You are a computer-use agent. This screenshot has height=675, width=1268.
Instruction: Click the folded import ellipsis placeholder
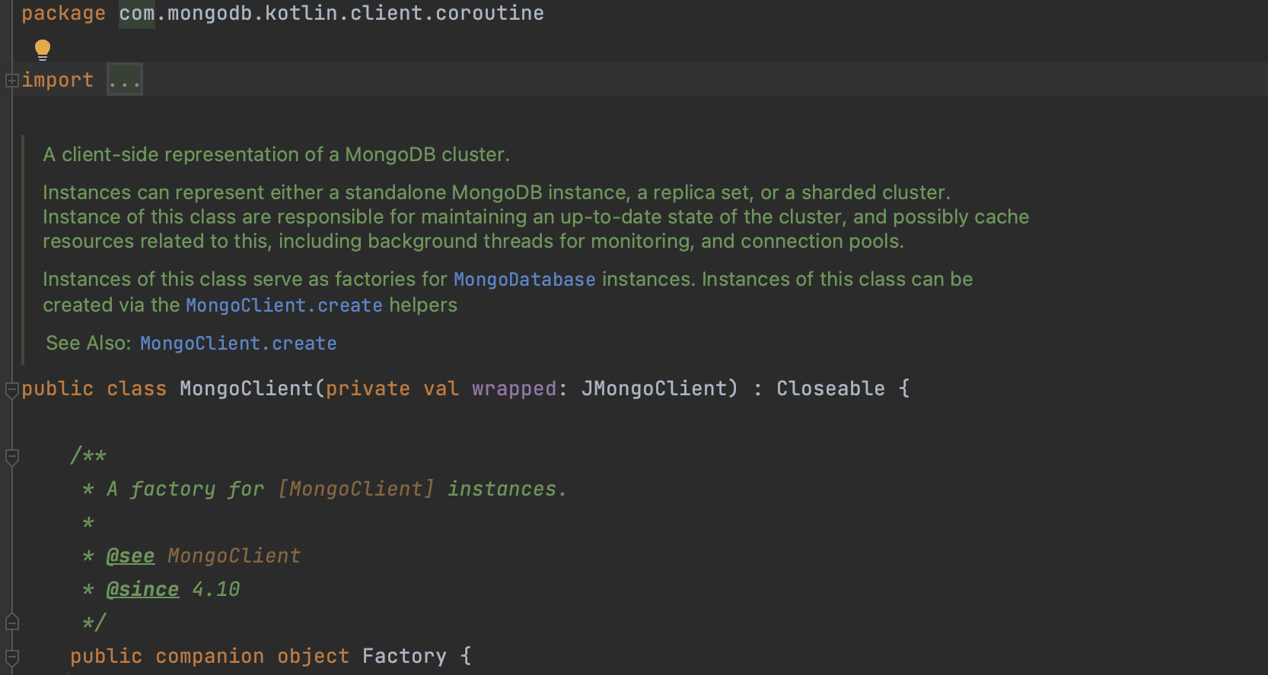click(x=125, y=80)
